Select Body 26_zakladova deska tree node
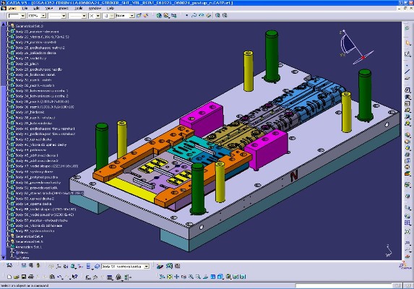This screenshot has height=289, width=414. 36,53
